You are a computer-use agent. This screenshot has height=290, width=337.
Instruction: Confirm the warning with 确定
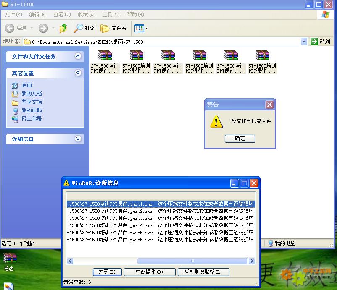pyautogui.click(x=240, y=138)
